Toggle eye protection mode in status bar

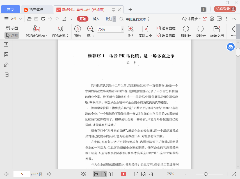coord(84,174)
